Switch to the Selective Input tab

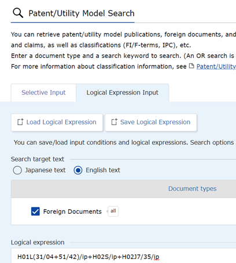(43, 93)
